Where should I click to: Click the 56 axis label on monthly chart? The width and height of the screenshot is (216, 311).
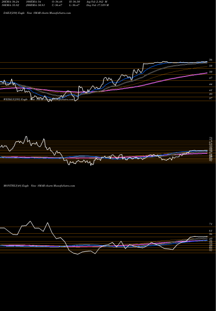tap(211, 234)
